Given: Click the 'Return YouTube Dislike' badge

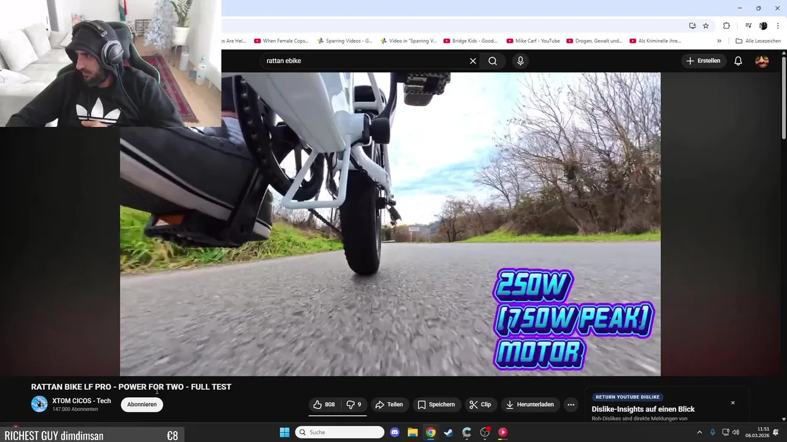Looking at the screenshot, I should tap(627, 397).
